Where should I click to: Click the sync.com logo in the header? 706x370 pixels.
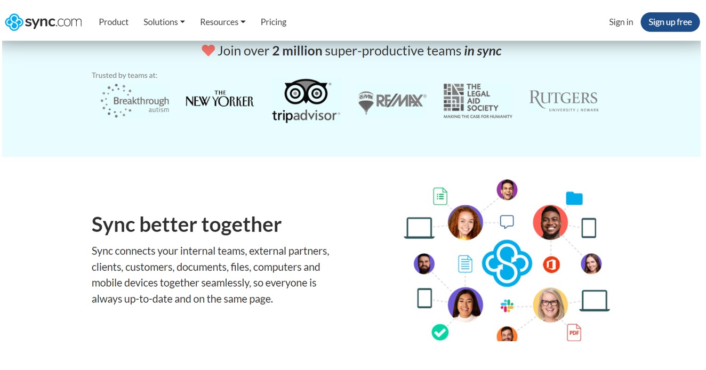click(x=44, y=22)
